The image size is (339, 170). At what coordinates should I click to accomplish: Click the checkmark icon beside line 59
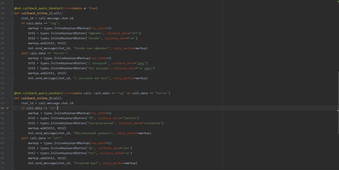[x=7, y=108]
